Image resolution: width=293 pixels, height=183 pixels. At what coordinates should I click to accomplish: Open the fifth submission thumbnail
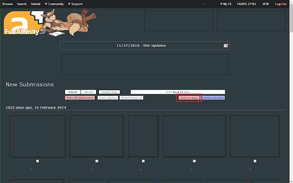tap(255, 136)
